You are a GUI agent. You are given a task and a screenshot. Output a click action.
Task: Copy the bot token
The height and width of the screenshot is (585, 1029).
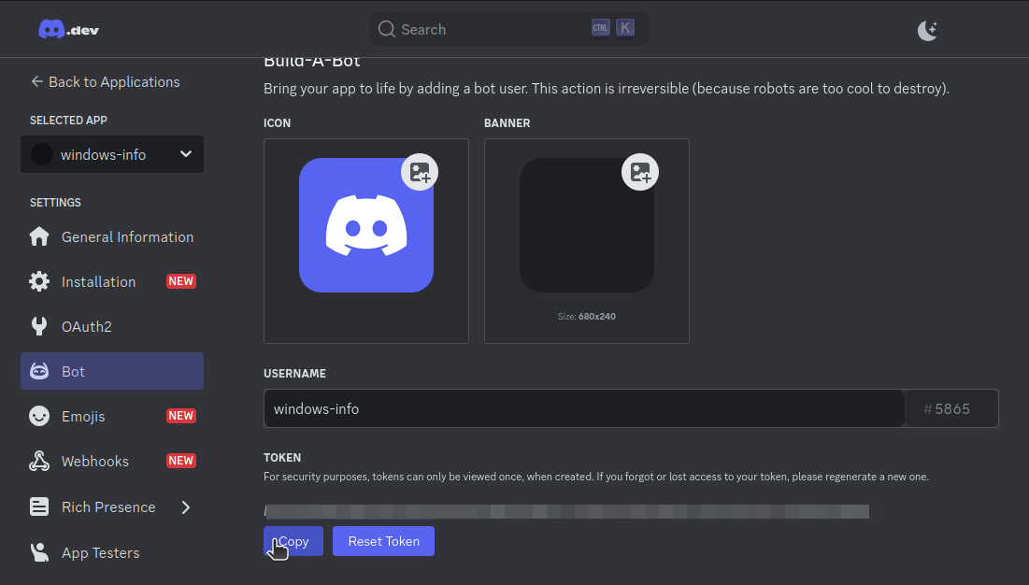pyautogui.click(x=293, y=541)
